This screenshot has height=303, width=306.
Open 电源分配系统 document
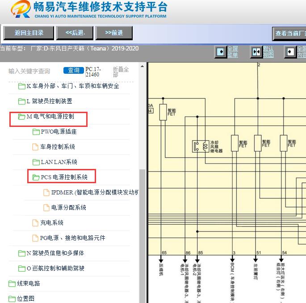point(68,207)
